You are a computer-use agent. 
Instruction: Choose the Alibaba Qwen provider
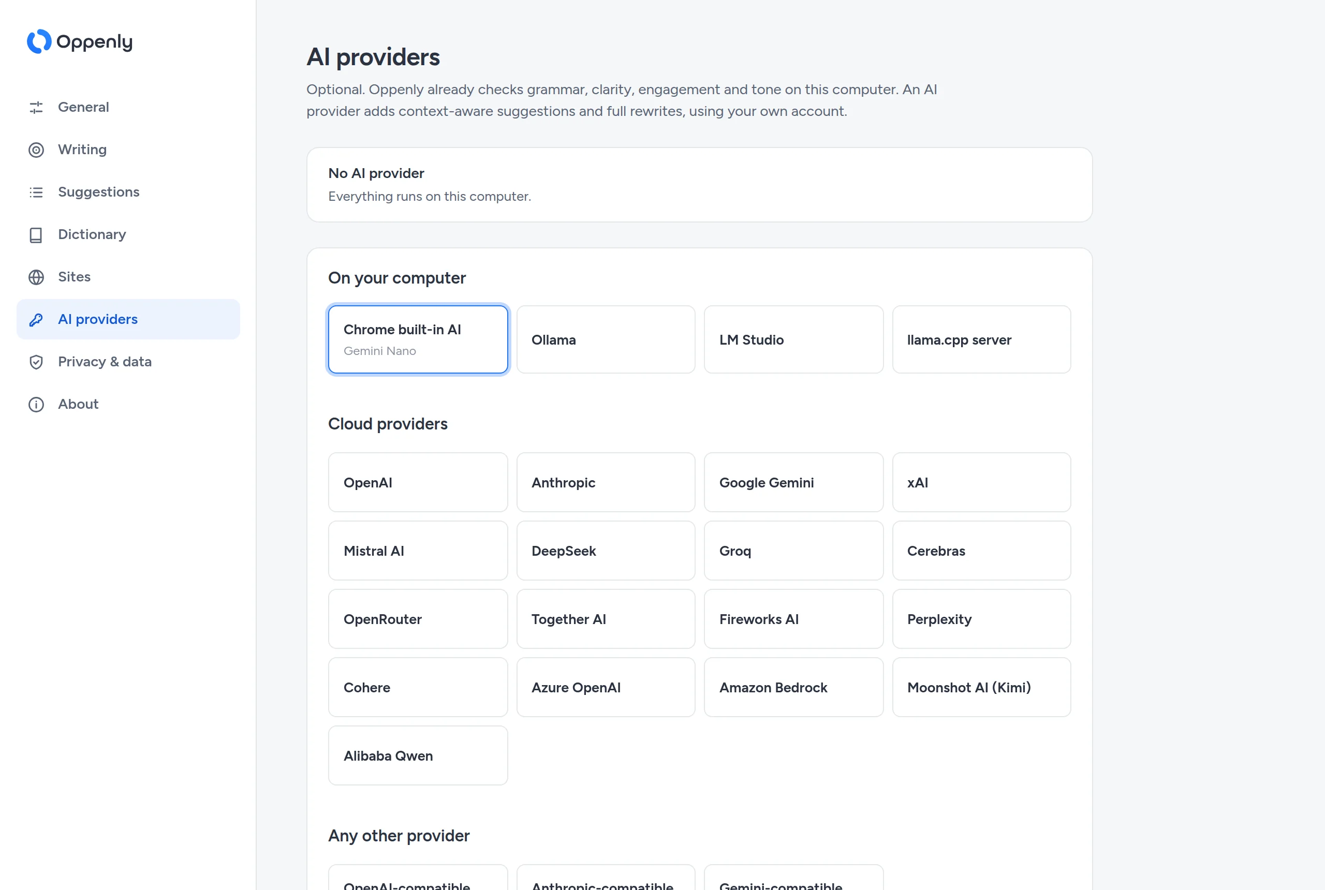(418, 756)
